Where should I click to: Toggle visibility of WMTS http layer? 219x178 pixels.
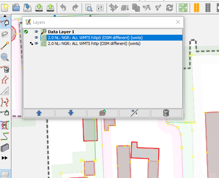click(36, 43)
